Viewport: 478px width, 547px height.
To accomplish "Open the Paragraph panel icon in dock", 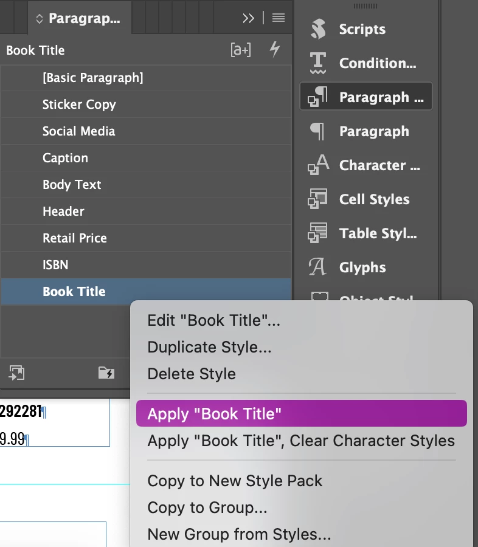I will pyautogui.click(x=317, y=131).
